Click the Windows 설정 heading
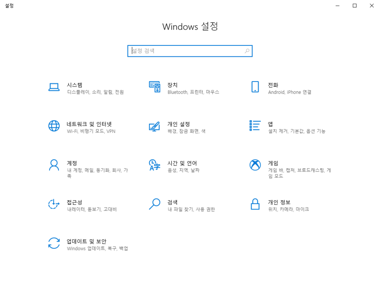Image resolution: width=380 pixels, height=296 pixels. point(190,27)
